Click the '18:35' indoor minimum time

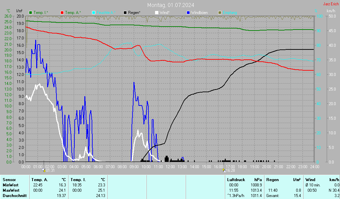(x=77, y=185)
